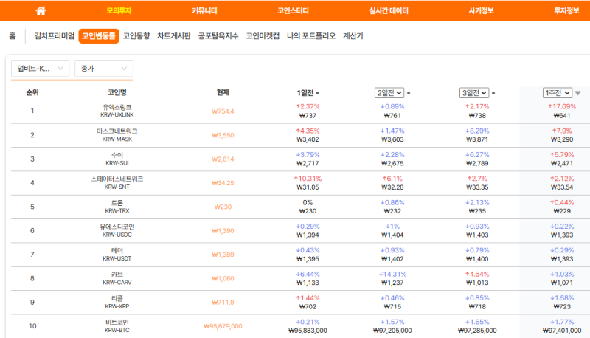
Task: Open the 투자정보 menu
Action: click(x=566, y=10)
